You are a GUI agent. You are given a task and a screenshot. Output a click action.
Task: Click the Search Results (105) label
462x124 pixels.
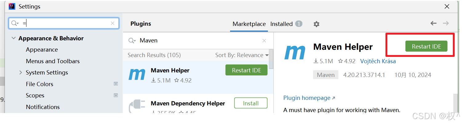154,55
